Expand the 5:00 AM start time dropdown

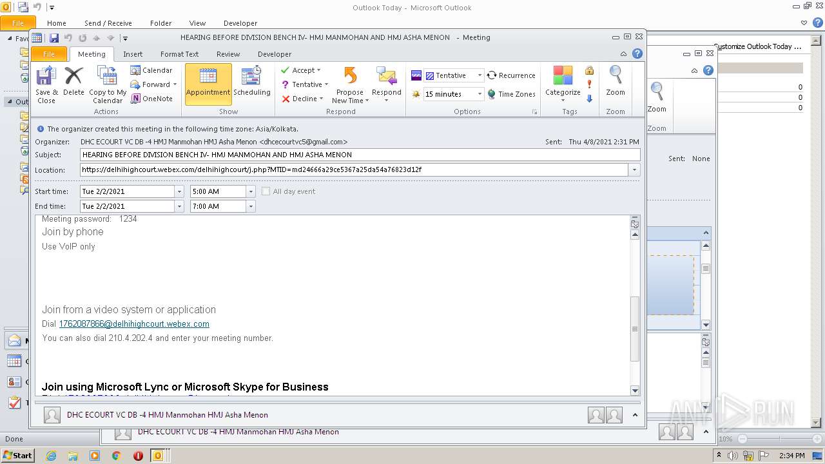(x=251, y=191)
